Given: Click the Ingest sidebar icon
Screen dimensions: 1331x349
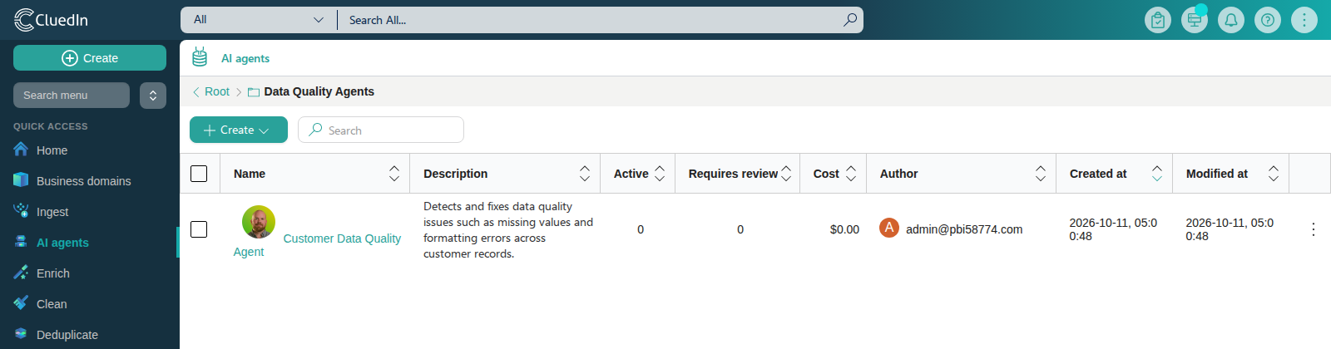Looking at the screenshot, I should [x=21, y=211].
